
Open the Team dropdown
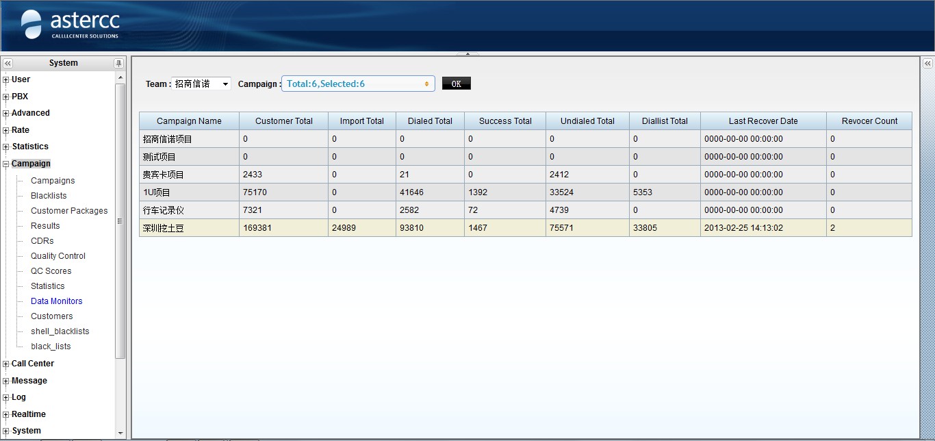(201, 84)
